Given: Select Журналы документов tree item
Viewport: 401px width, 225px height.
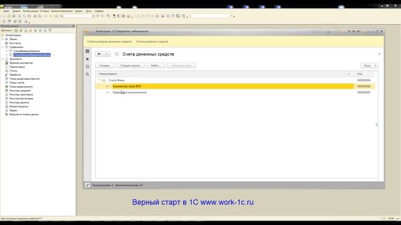Looking at the screenshot, I should pos(21,62).
